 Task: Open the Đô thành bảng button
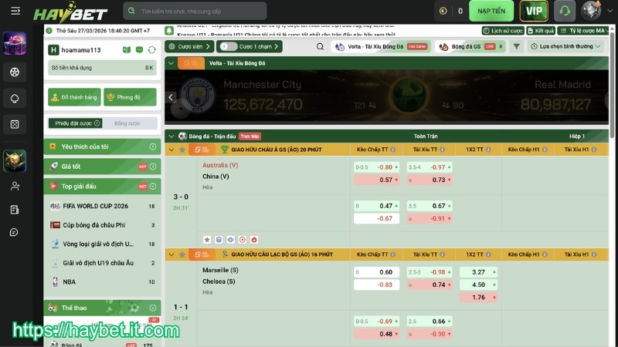point(74,97)
